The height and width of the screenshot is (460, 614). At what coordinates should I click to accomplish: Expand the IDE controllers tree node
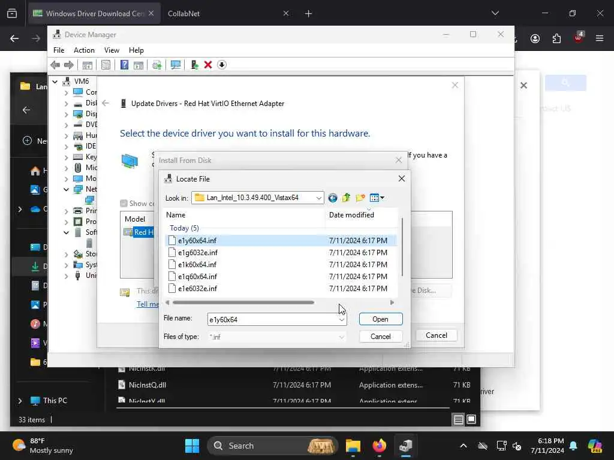(x=66, y=146)
